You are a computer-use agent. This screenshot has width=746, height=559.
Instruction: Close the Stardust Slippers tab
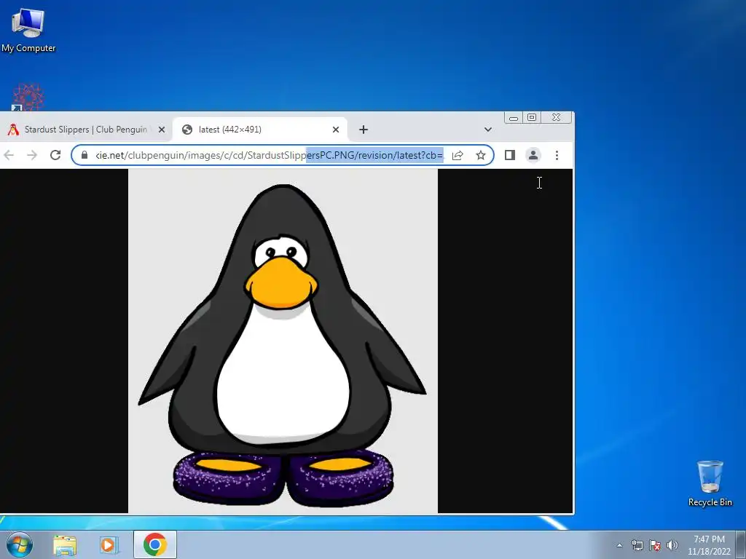tap(162, 130)
